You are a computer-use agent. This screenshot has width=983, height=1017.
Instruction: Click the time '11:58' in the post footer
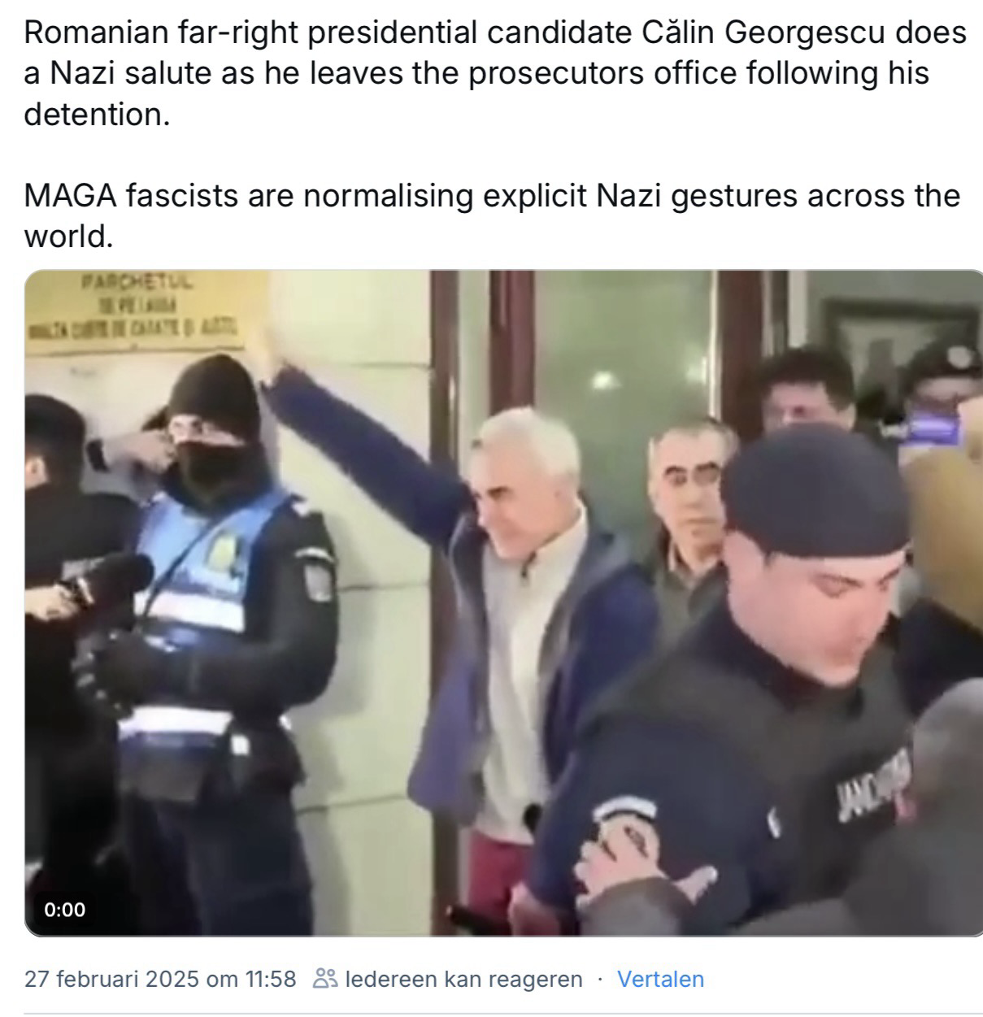[x=270, y=979]
